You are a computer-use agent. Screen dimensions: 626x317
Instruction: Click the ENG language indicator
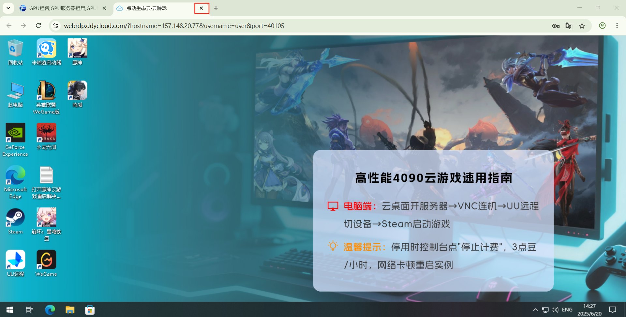coord(567,310)
